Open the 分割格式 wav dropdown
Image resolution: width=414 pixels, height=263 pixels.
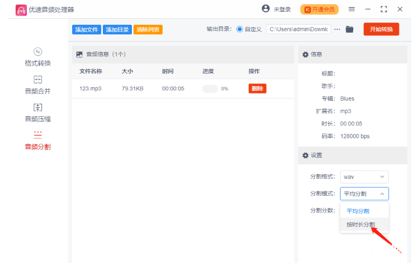(364, 177)
